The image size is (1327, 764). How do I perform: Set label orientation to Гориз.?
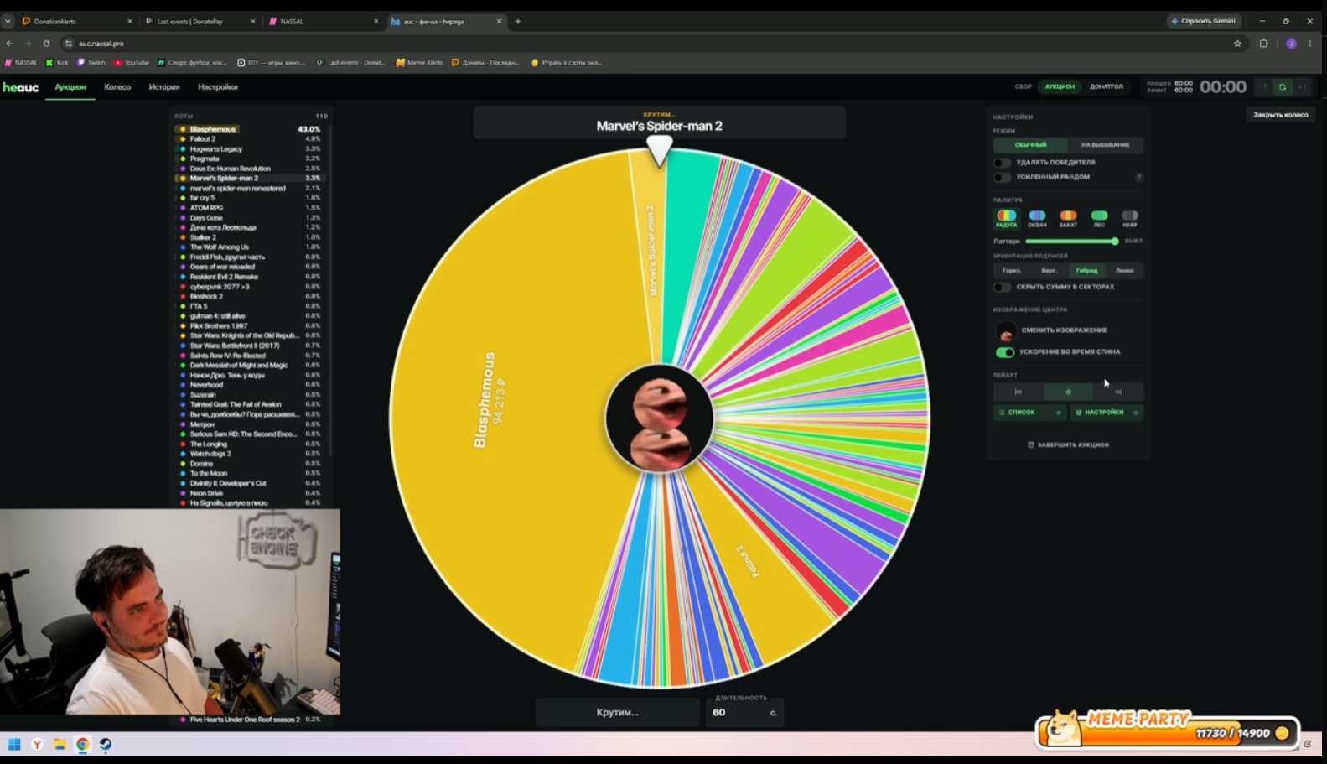tap(1012, 271)
